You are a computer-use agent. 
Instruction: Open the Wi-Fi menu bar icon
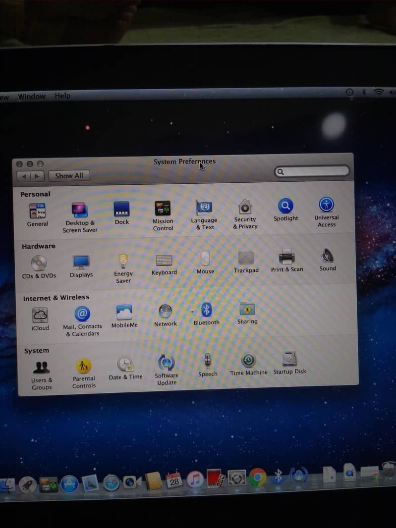point(379,92)
